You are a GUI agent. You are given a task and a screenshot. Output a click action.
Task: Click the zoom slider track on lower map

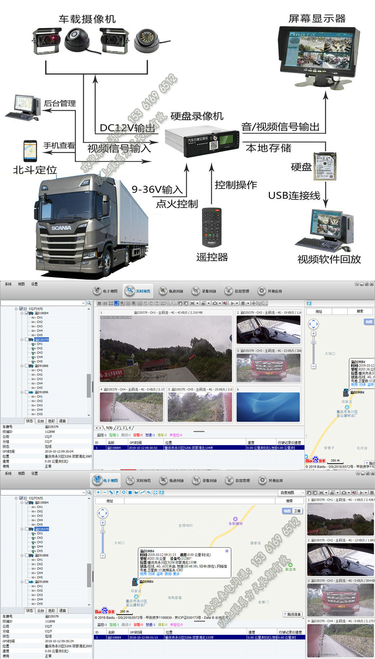click(103, 539)
